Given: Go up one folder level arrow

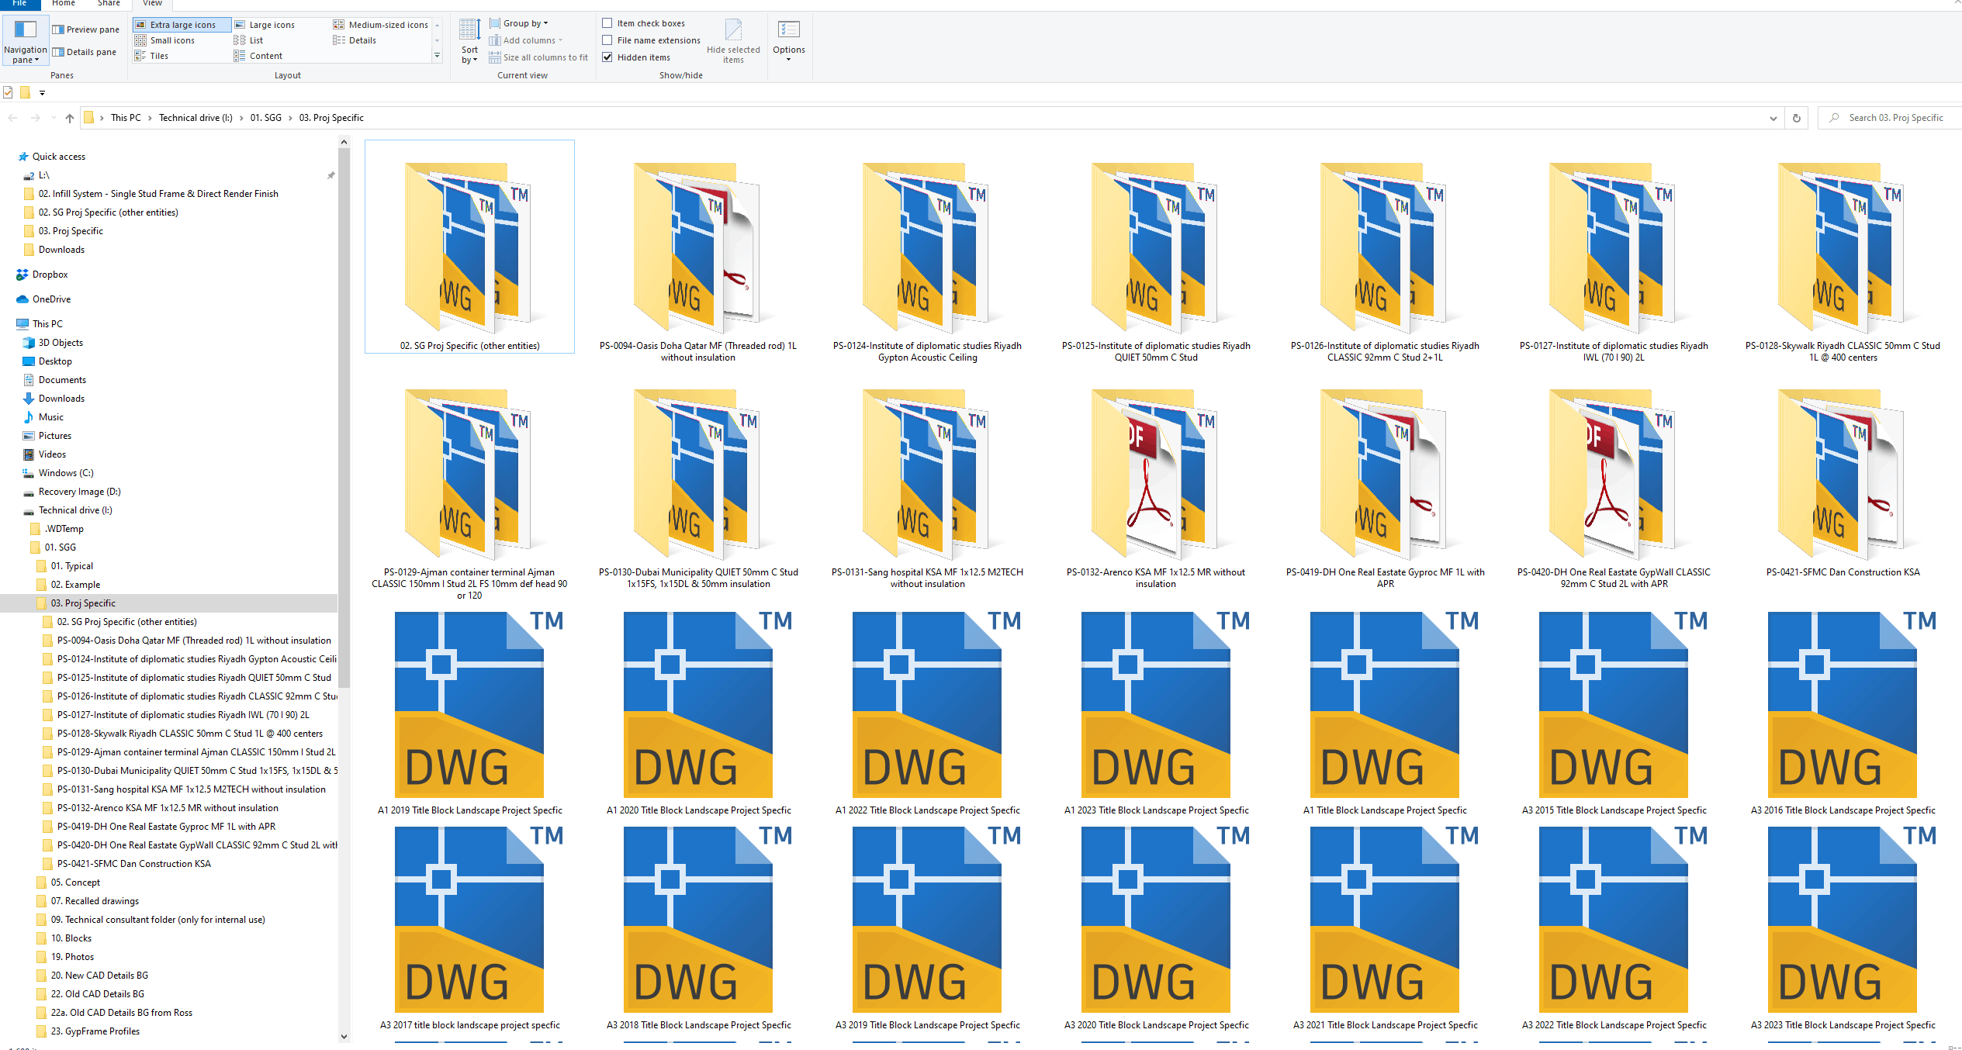Looking at the screenshot, I should click(x=70, y=118).
